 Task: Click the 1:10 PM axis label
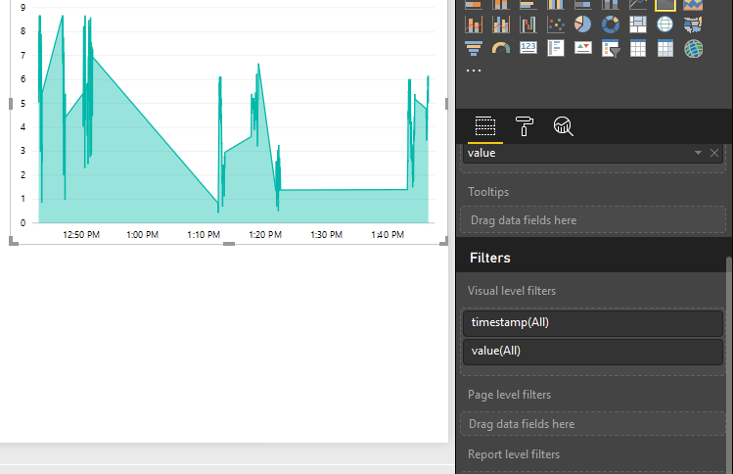(x=204, y=234)
